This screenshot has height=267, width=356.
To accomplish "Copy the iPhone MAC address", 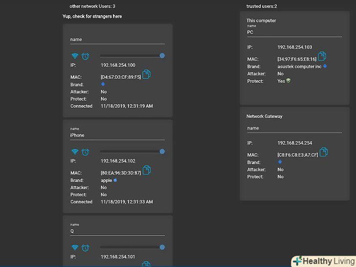I will coord(147,171).
